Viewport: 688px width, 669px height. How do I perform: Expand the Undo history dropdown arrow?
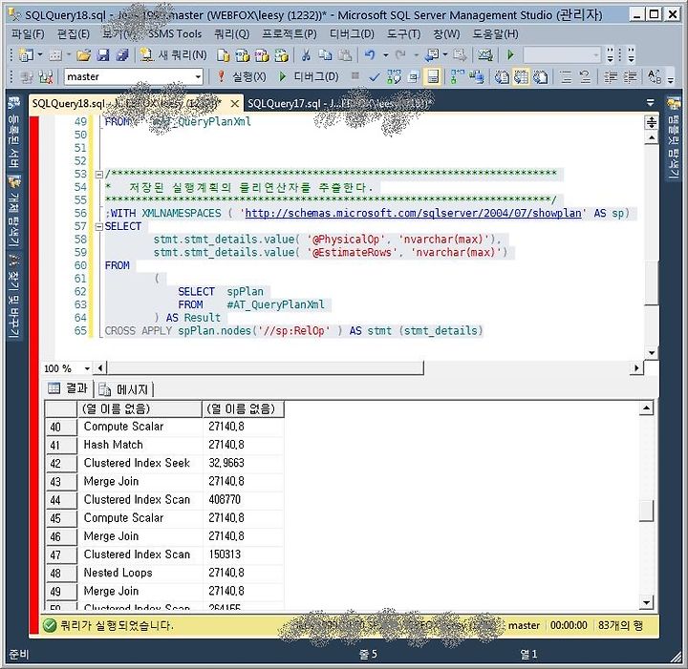[x=385, y=55]
